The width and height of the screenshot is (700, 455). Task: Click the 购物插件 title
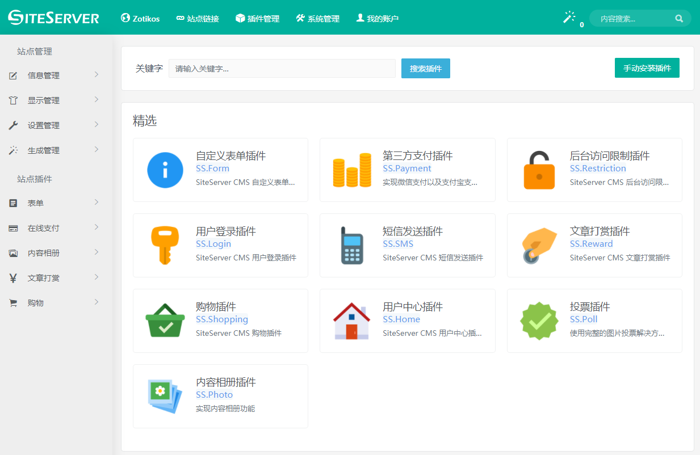tap(216, 307)
